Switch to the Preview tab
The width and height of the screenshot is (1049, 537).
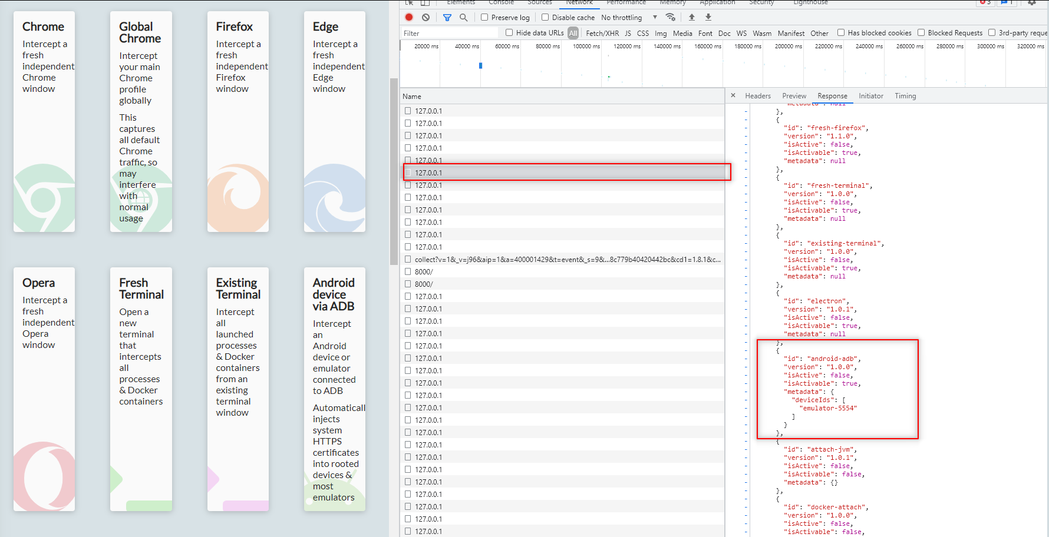point(794,95)
